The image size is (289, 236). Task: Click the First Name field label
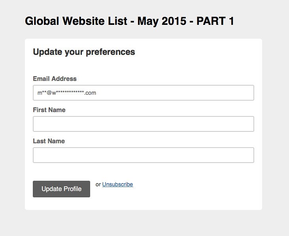[49, 110]
